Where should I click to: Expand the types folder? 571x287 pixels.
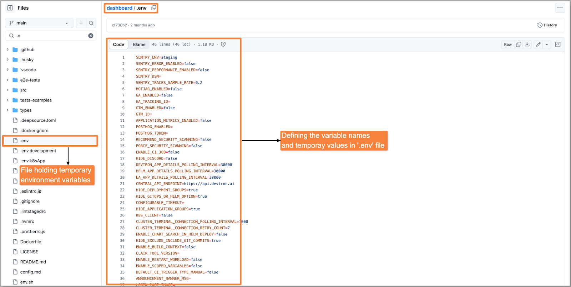(7, 110)
